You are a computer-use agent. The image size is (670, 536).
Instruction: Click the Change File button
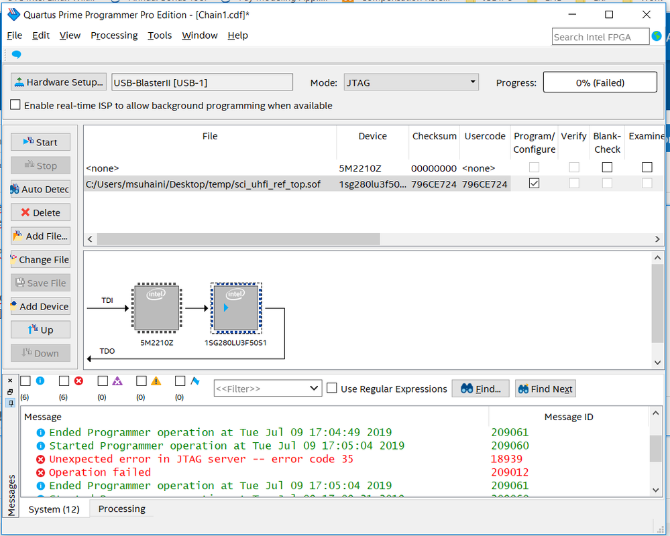pyautogui.click(x=40, y=259)
